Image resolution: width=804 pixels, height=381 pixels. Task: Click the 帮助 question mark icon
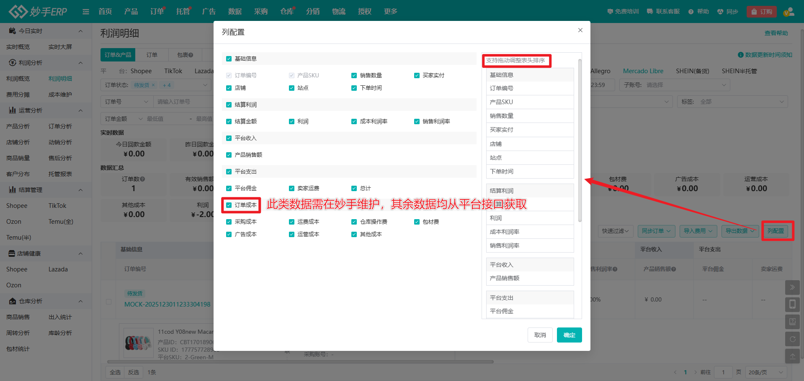tap(691, 12)
